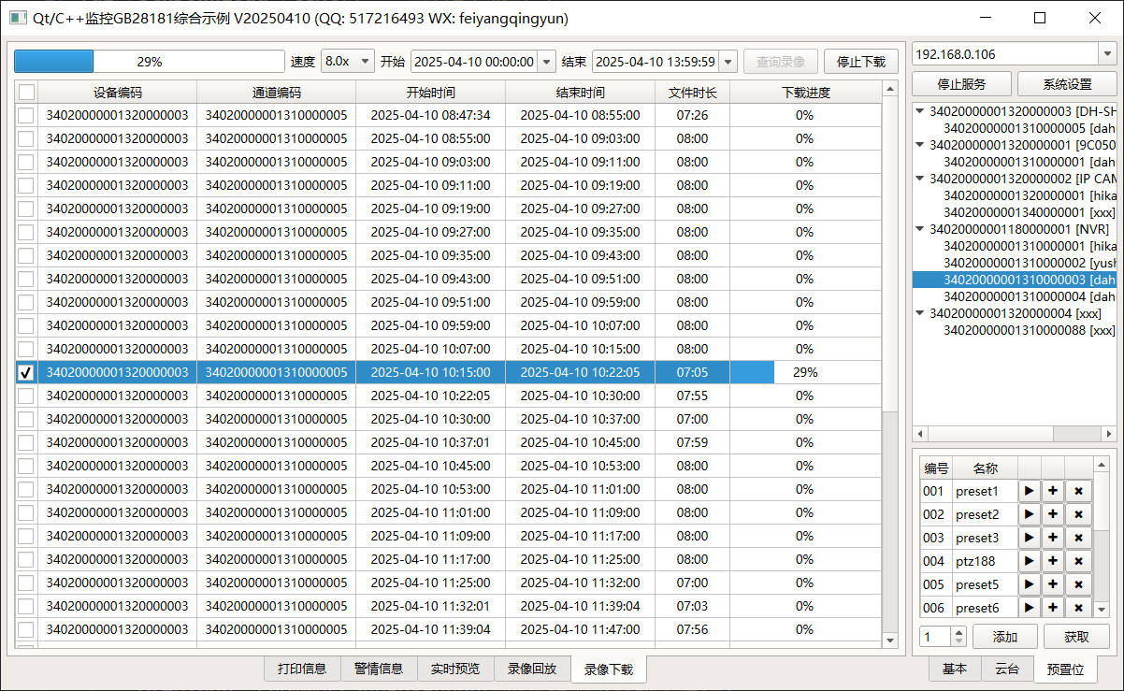Screen dimensions: 1124x691
Task: Click the plus icon in preset6 row
Action: 1053,607
